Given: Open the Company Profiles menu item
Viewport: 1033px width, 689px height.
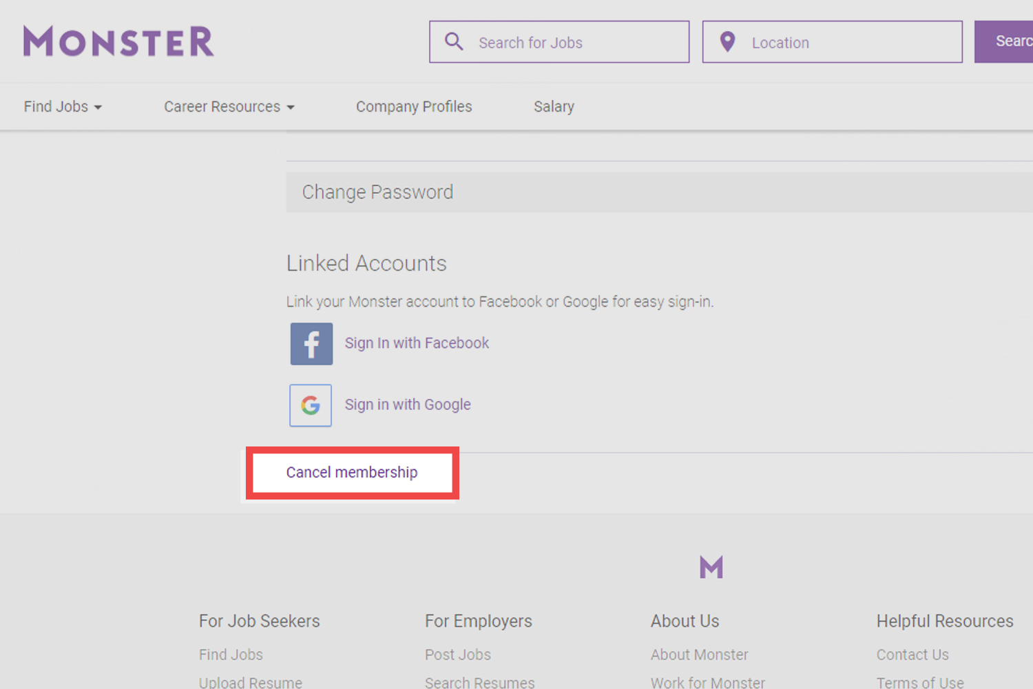Looking at the screenshot, I should tap(413, 106).
